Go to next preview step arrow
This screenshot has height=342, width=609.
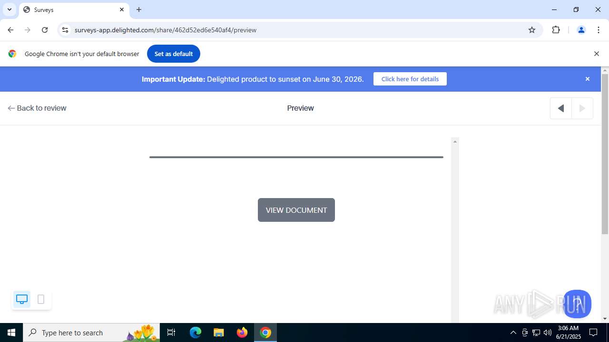pos(582,108)
